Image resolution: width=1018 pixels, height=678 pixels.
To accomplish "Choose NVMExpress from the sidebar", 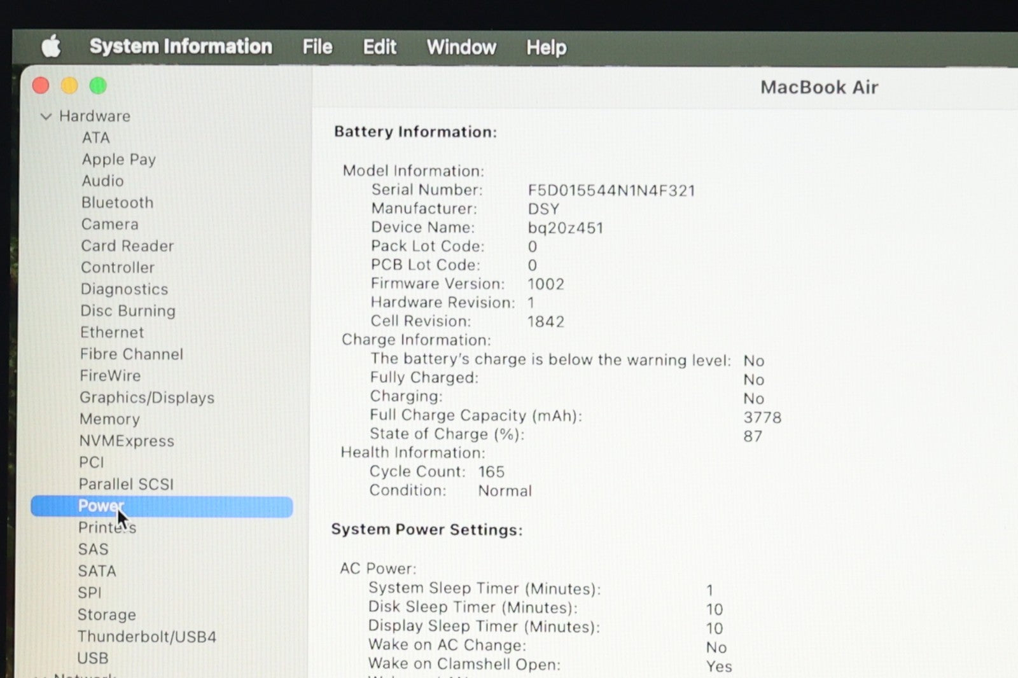I will [127, 441].
